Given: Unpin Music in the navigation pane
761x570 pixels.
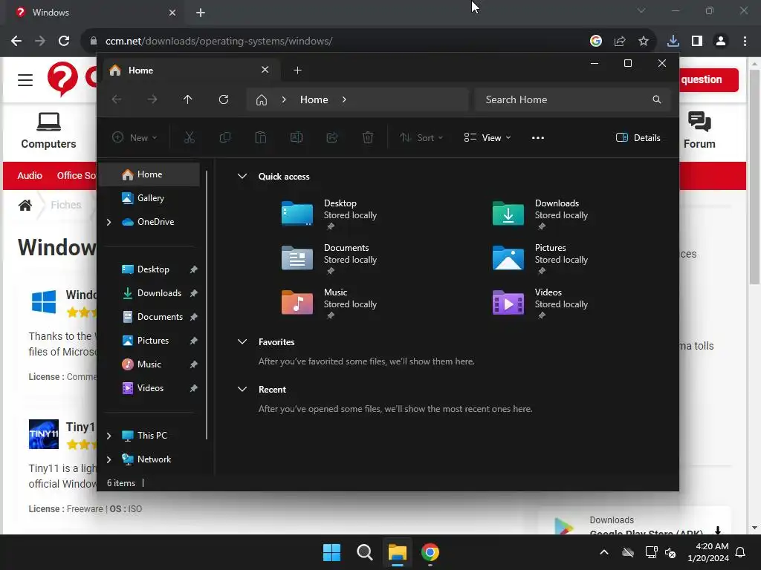Looking at the screenshot, I should 194,364.
